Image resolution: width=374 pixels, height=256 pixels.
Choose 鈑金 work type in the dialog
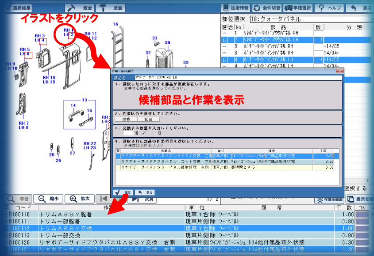(148, 119)
